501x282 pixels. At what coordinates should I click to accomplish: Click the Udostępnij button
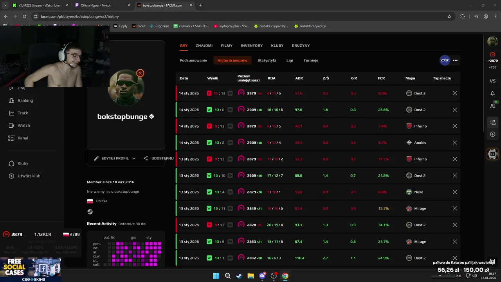[x=158, y=158]
